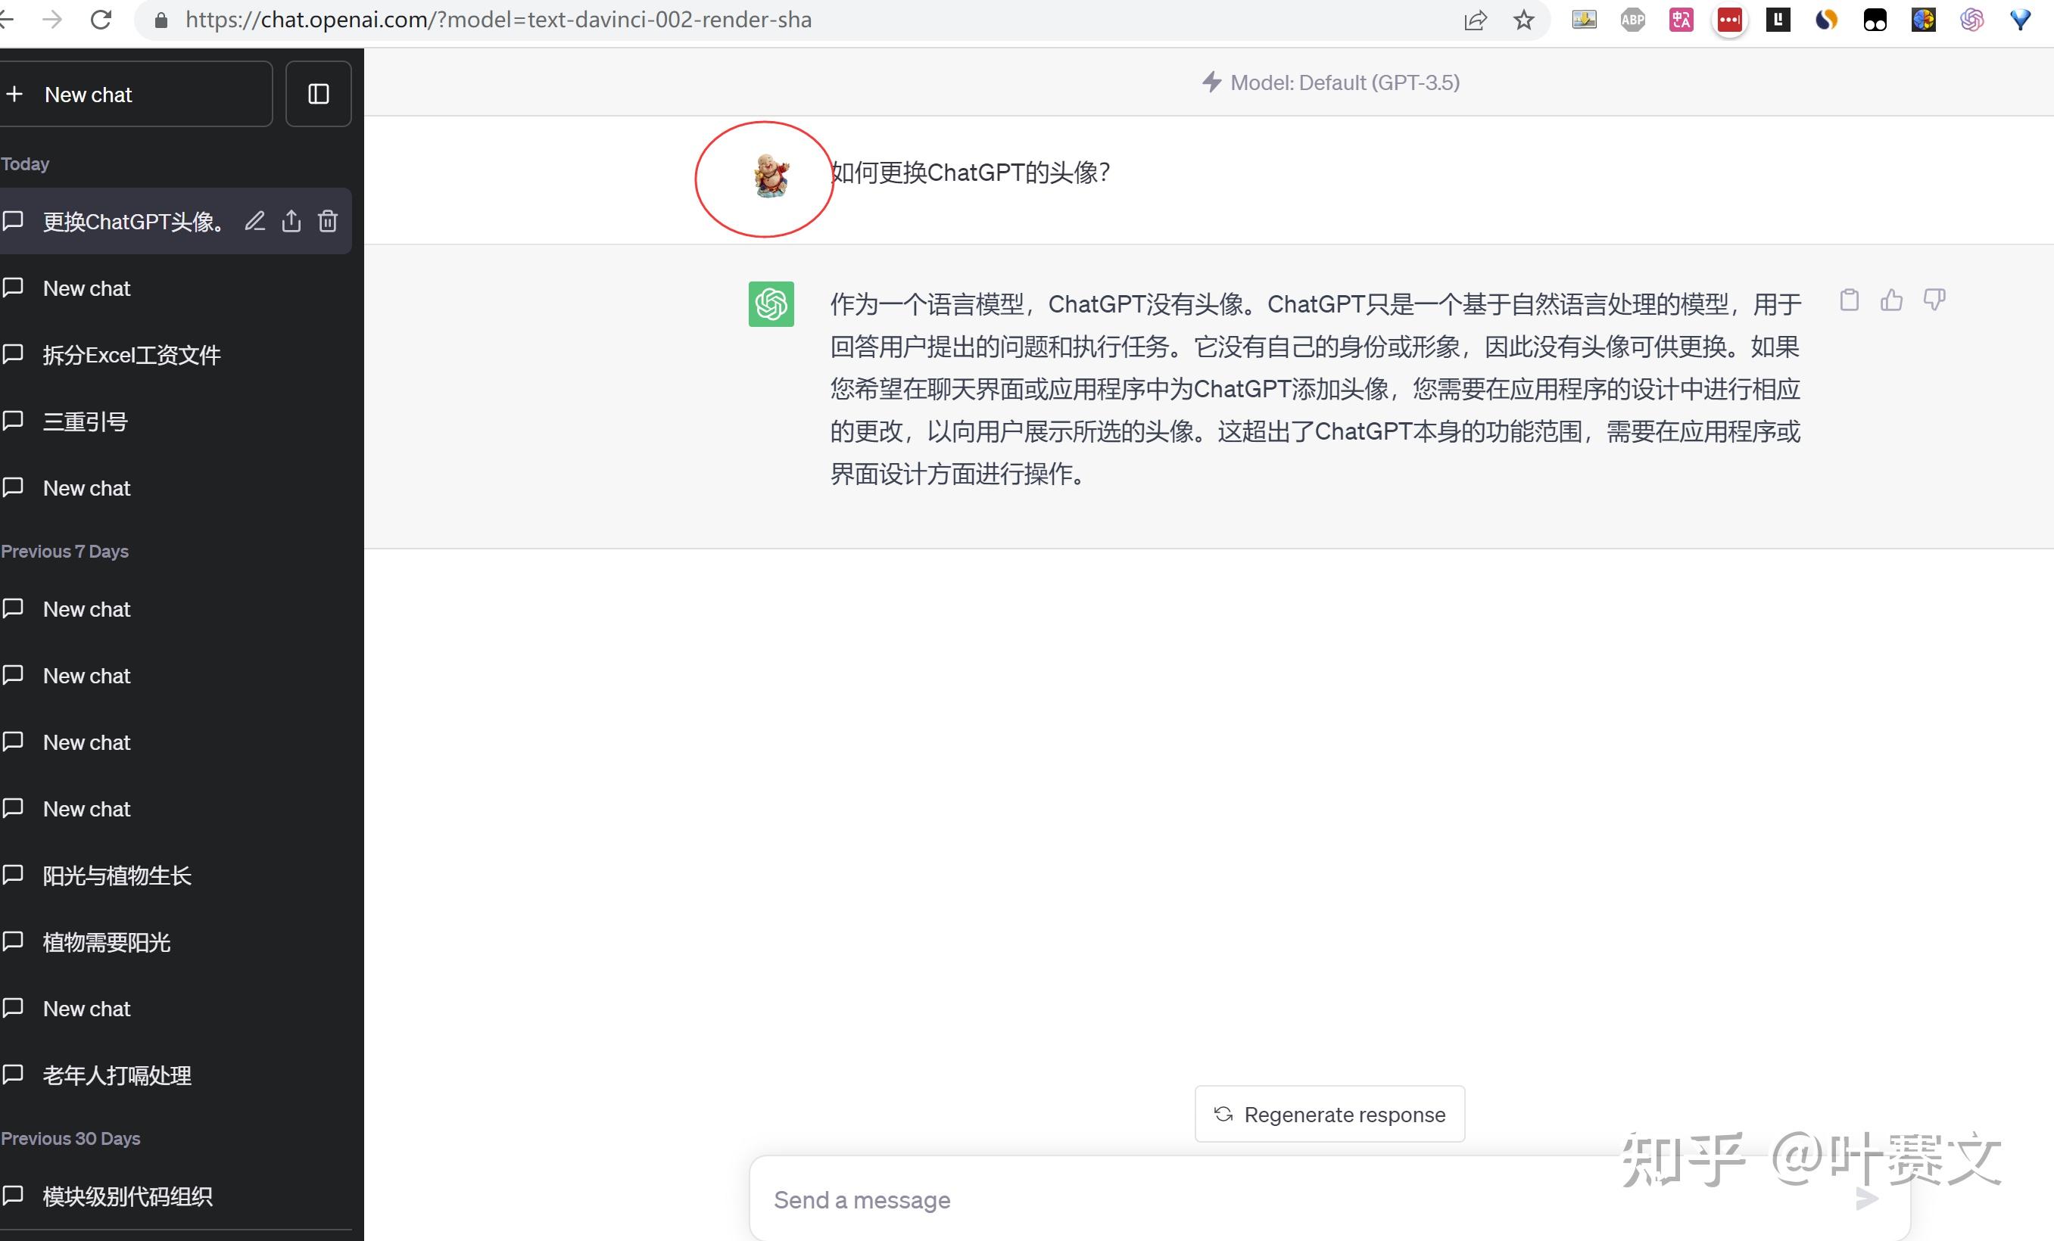The image size is (2054, 1241).
Task: Collapse the sidebar using the panel icon
Action: click(319, 93)
